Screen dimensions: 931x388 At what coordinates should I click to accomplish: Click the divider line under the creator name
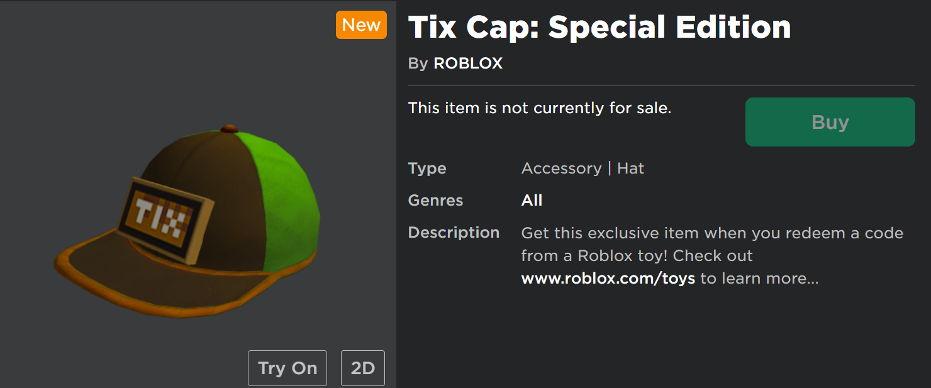click(661, 84)
